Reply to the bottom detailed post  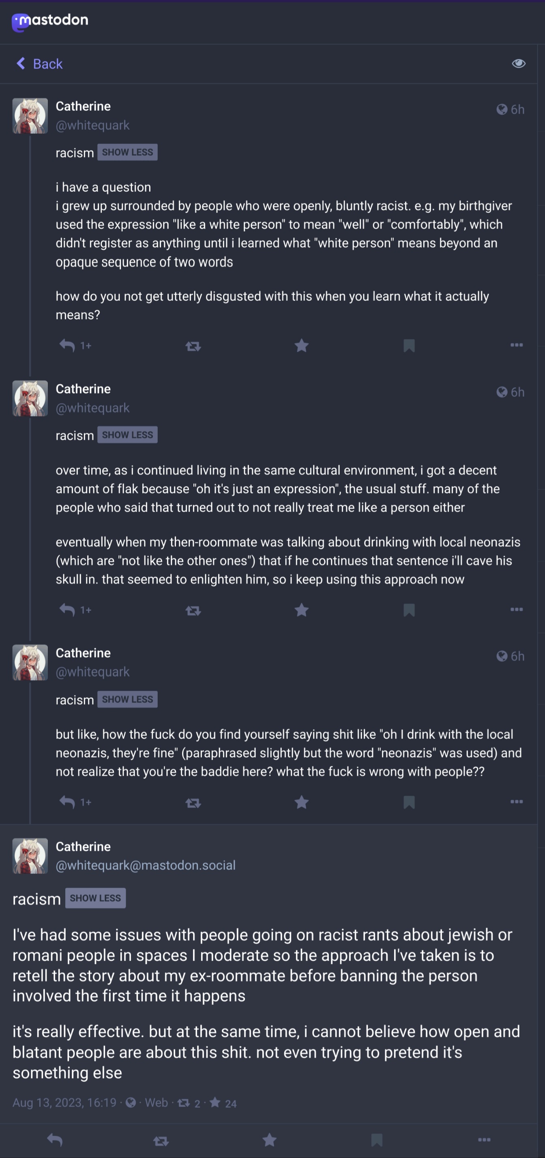[x=54, y=1140]
